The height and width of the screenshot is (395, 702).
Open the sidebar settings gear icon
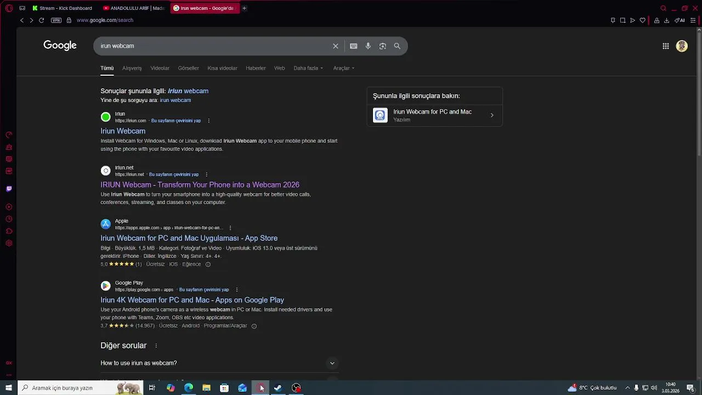[x=9, y=243]
